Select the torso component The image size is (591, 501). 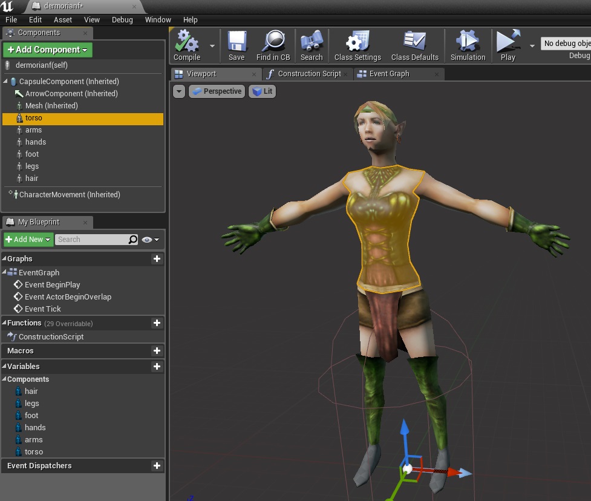point(83,118)
